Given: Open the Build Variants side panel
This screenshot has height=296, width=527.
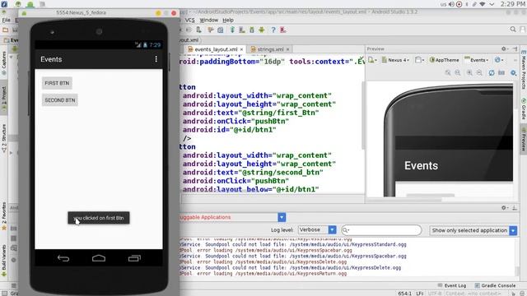Looking at the screenshot, I should click(4, 260).
